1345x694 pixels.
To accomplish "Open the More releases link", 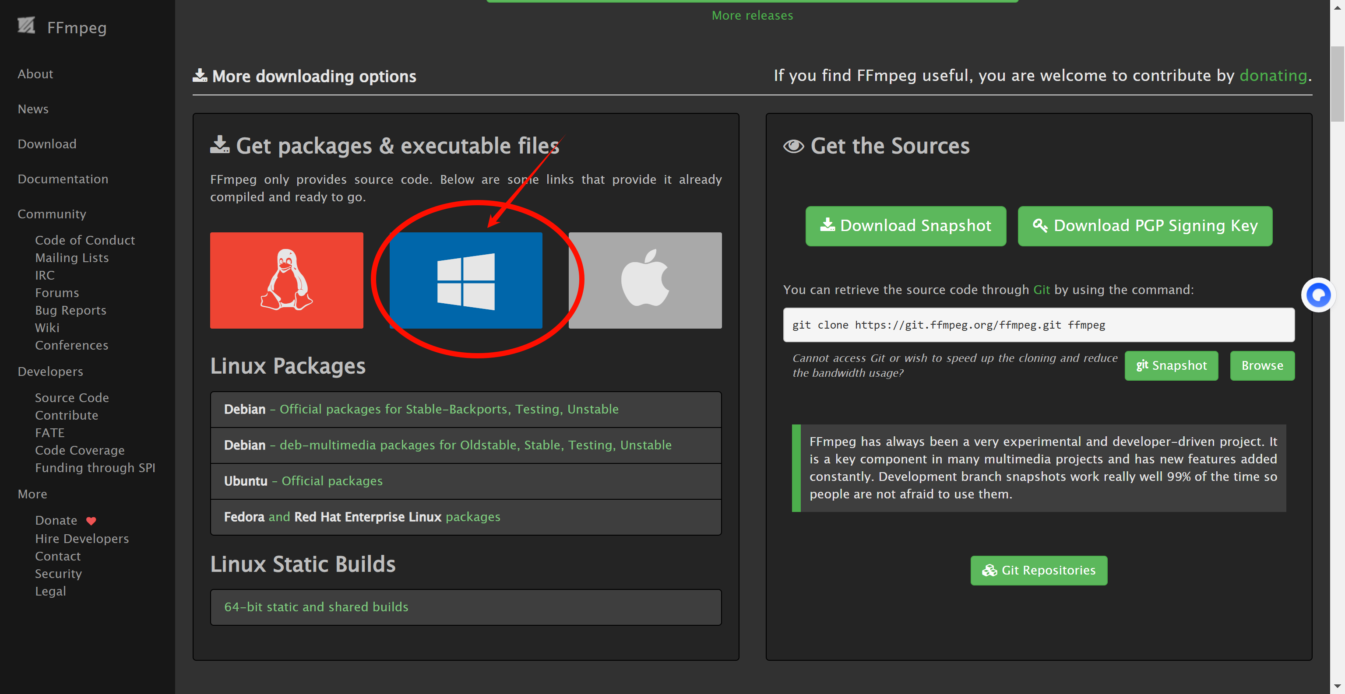I will pos(752,16).
